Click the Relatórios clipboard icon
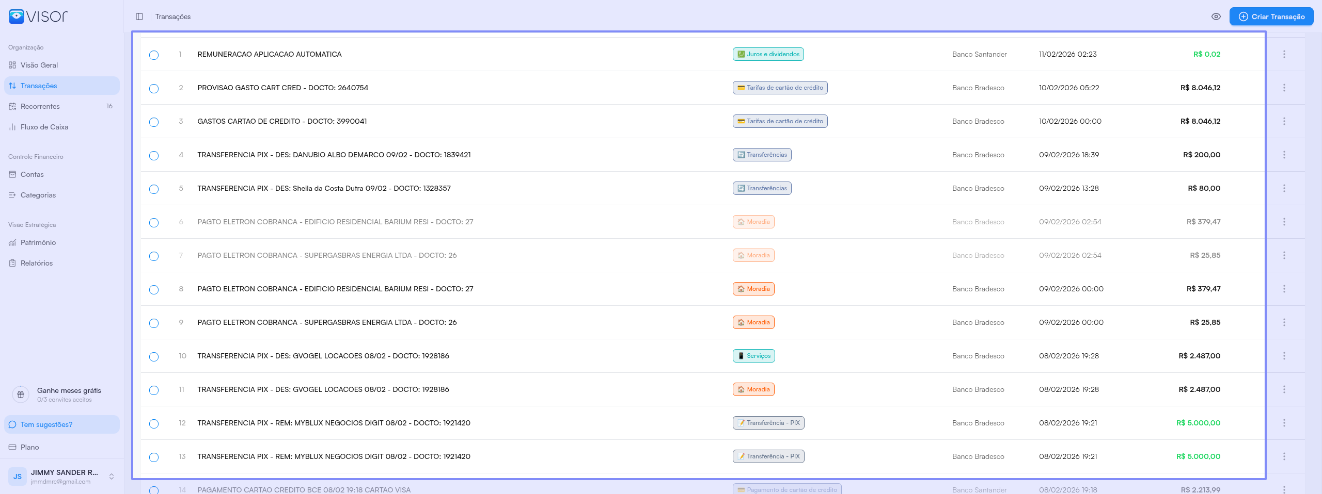The image size is (1322, 494). pyautogui.click(x=12, y=263)
